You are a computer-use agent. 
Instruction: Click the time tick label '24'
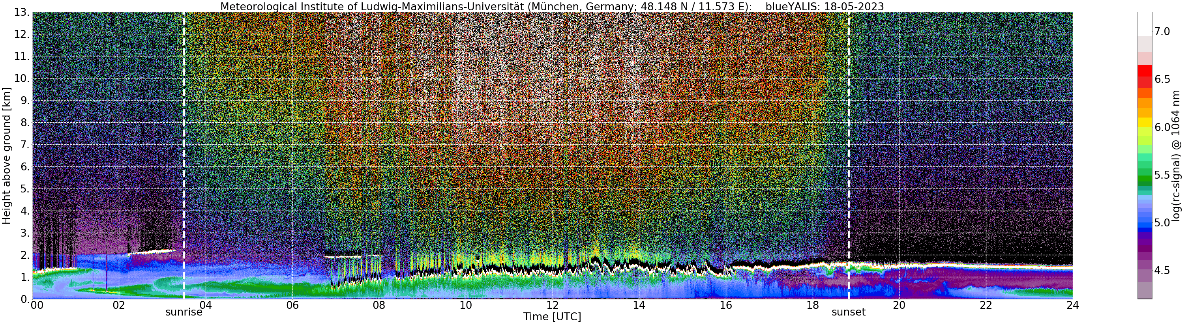pos(1073,305)
